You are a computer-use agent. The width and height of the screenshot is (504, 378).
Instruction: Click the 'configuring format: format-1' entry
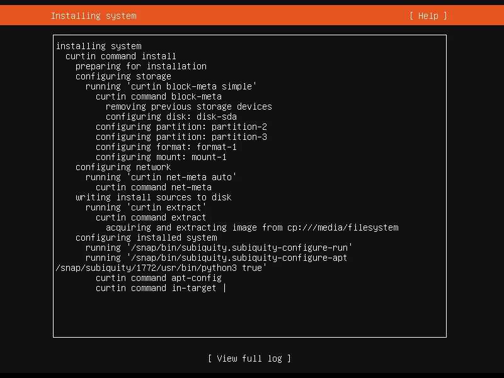coord(166,147)
